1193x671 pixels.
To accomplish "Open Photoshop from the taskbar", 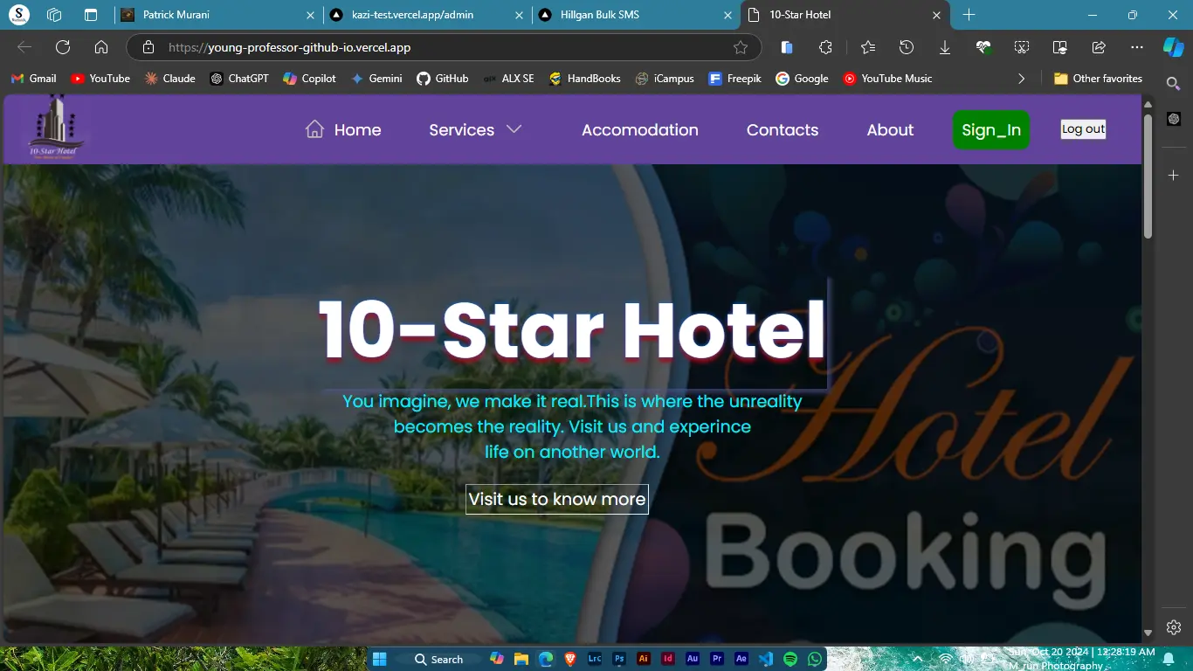I will (x=619, y=659).
